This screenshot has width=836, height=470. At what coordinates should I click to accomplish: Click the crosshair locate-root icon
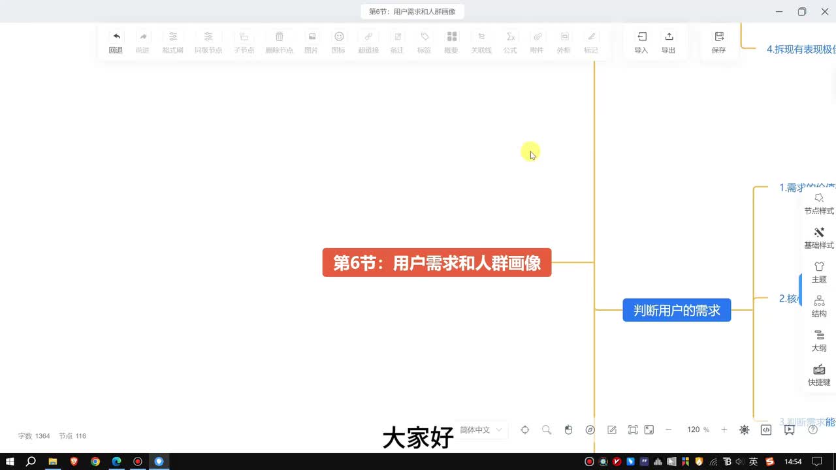[x=524, y=430]
